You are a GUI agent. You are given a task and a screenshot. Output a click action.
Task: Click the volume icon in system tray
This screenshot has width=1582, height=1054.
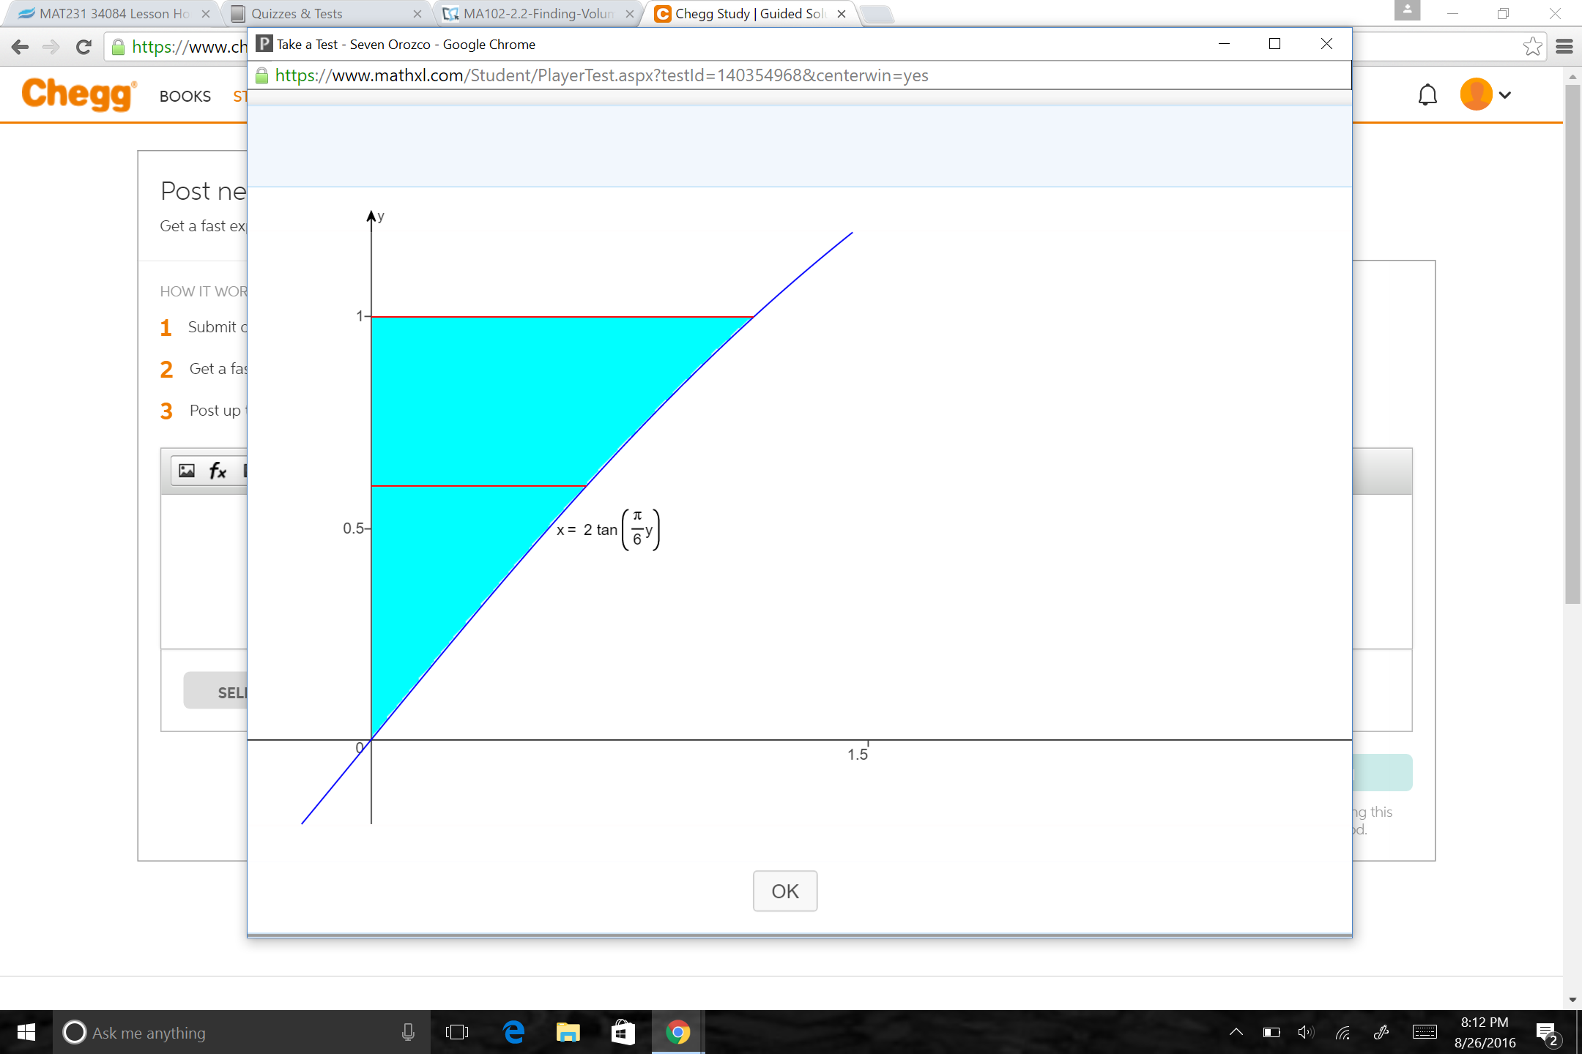[1306, 1032]
